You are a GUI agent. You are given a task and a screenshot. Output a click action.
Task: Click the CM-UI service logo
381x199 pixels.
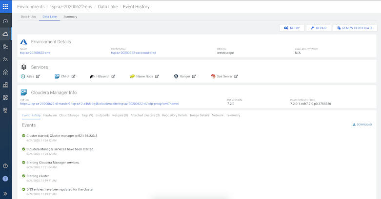tap(57, 76)
